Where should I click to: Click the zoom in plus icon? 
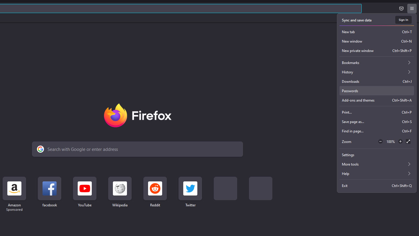(401, 141)
